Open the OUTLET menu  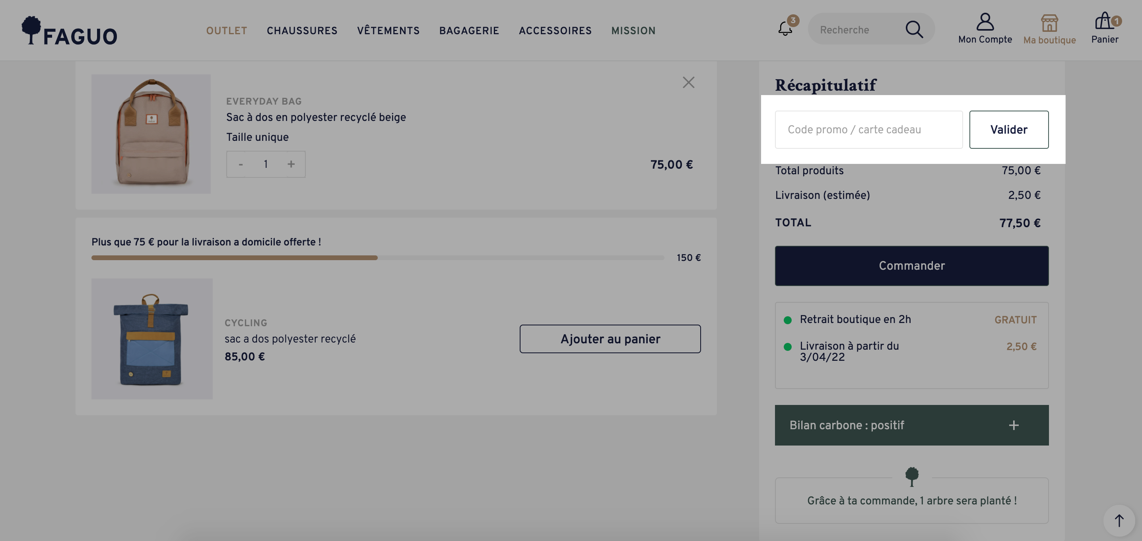pyautogui.click(x=227, y=31)
